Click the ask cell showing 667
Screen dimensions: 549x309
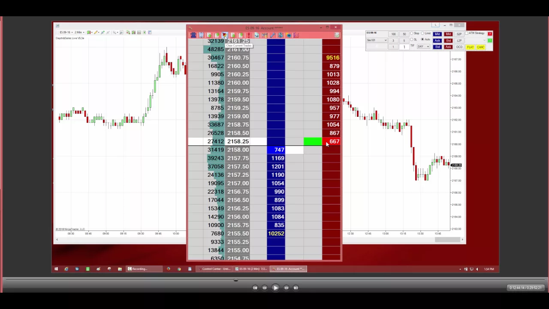[x=331, y=141]
